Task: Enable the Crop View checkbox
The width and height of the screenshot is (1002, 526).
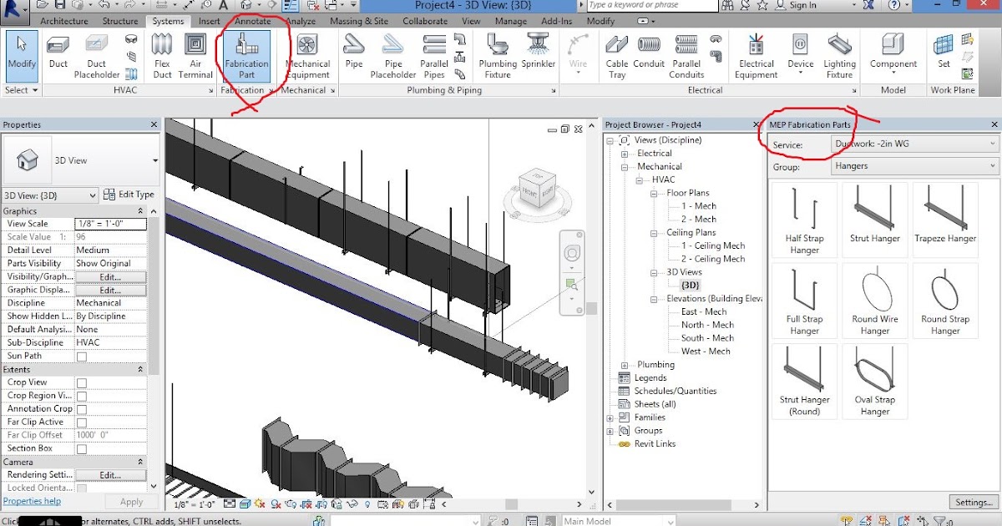Action: (81, 382)
